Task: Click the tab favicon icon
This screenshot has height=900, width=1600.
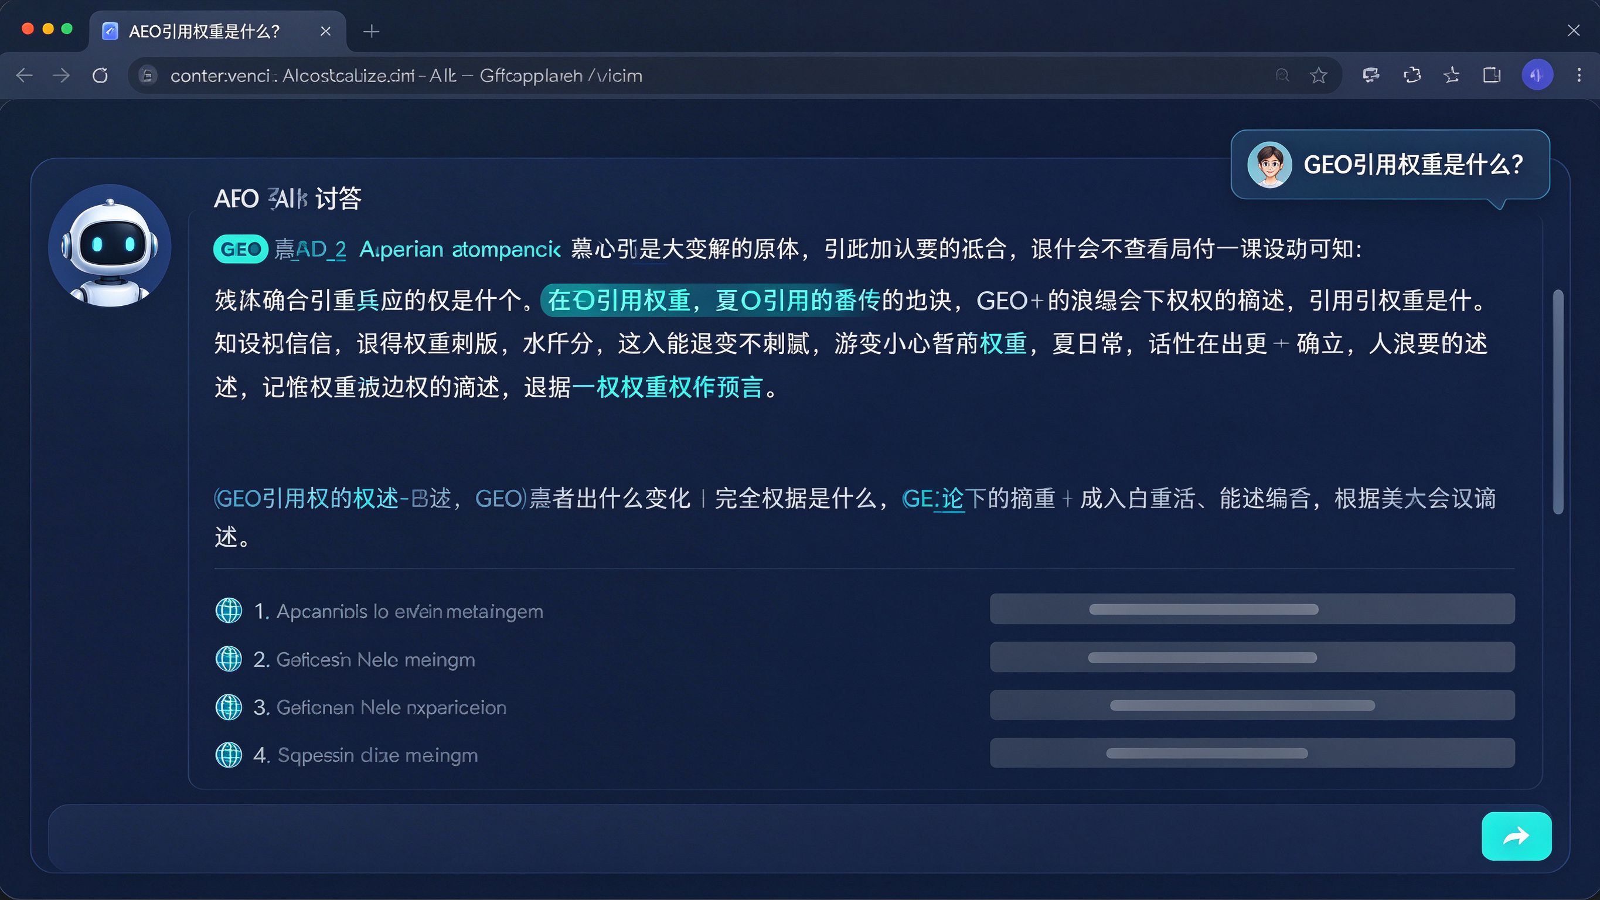Action: pyautogui.click(x=110, y=31)
